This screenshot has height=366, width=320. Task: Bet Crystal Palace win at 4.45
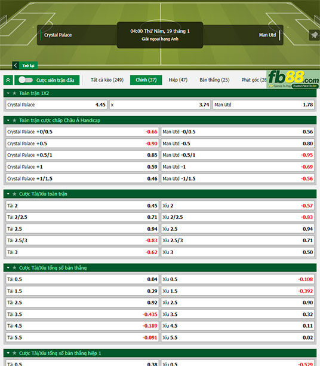[56, 105]
